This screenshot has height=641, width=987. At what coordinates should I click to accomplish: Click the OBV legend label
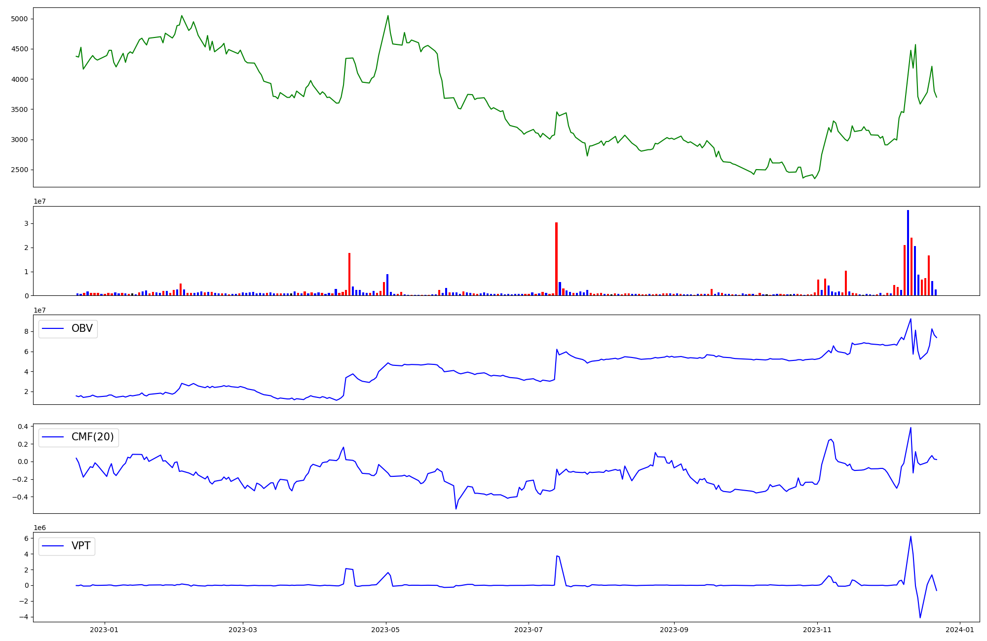[x=82, y=328]
